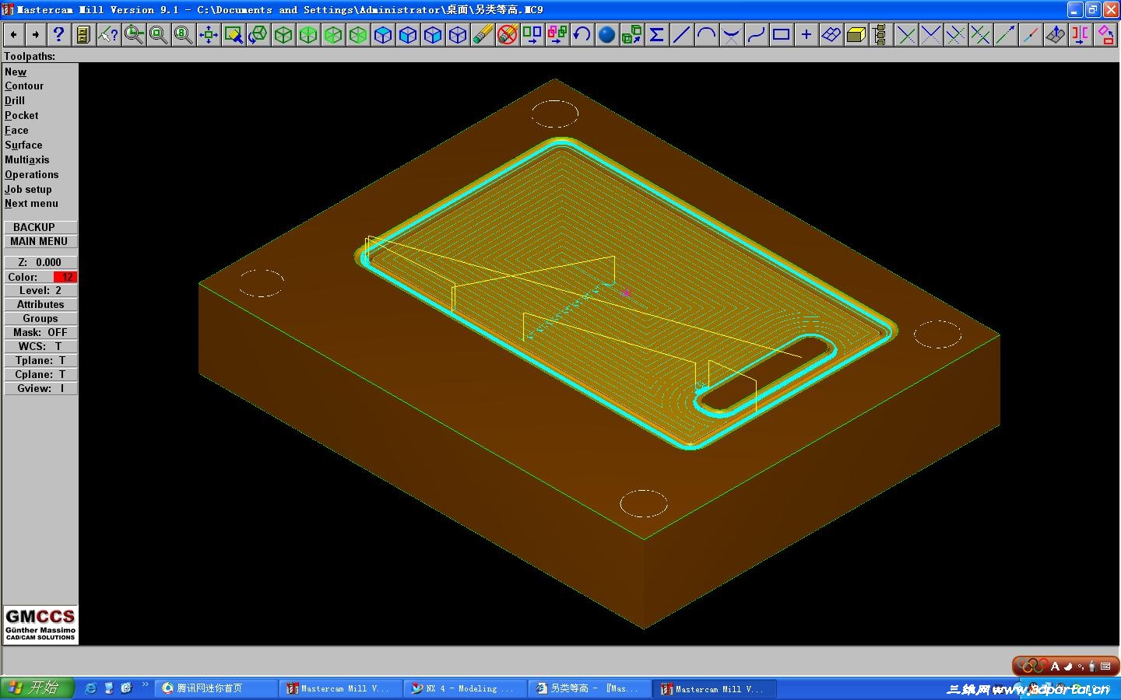Select the Analyze pointer-question icon
The image size is (1121, 700).
108,34
